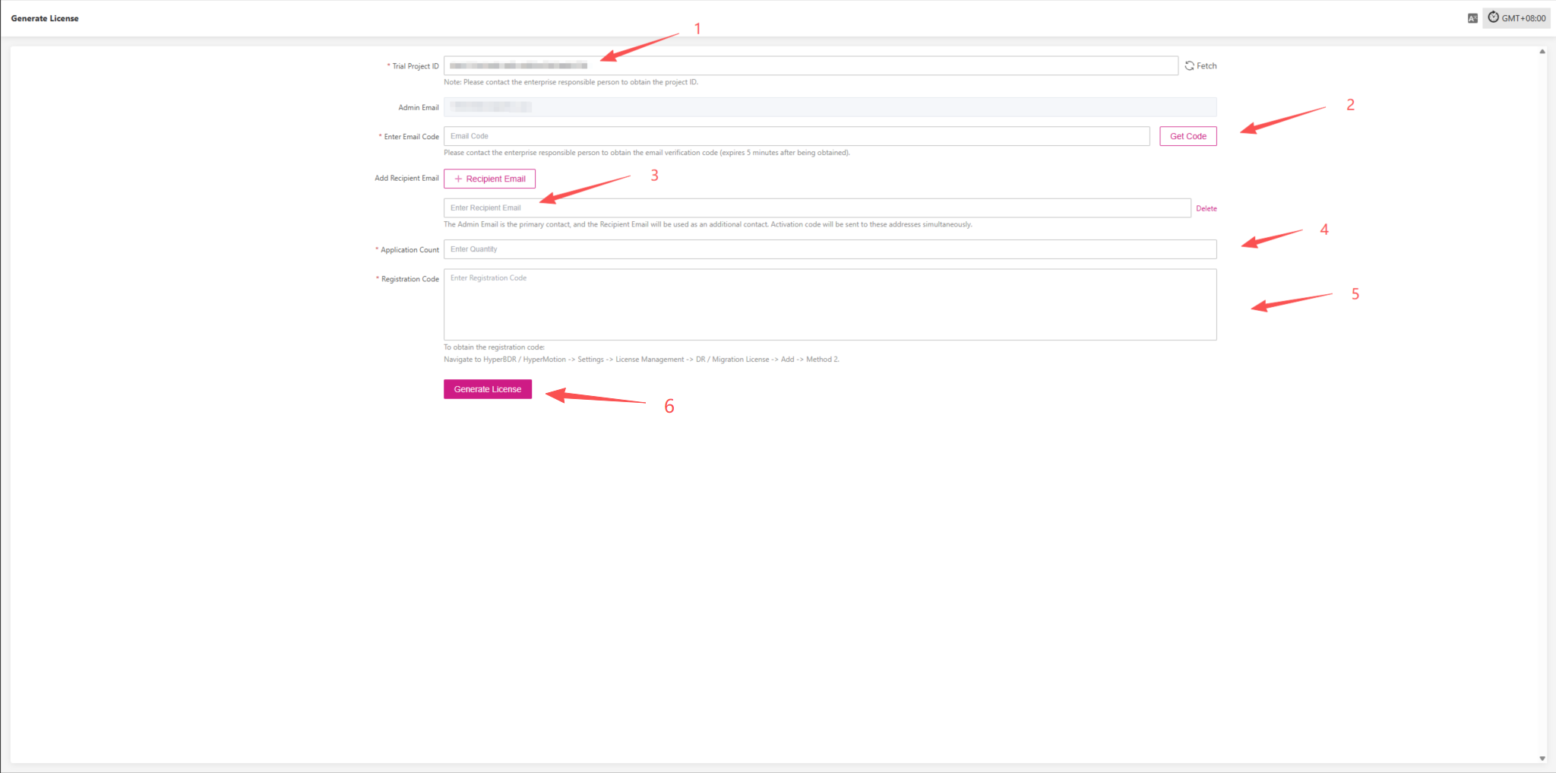Add a new Recipient Email entry
The width and height of the screenshot is (1556, 773).
tap(489, 179)
